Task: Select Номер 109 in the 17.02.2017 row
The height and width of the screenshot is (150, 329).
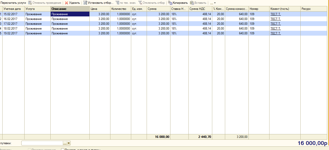Action: [259, 24]
